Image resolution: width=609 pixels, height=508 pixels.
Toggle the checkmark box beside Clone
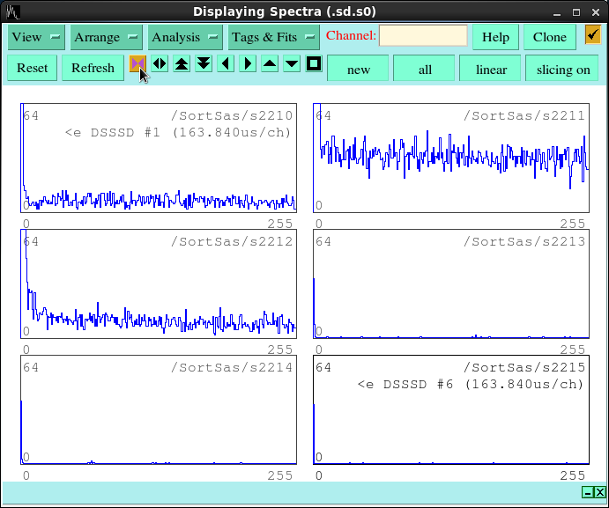[593, 36]
